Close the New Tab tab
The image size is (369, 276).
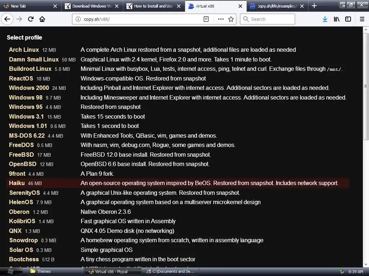[x=55, y=6]
